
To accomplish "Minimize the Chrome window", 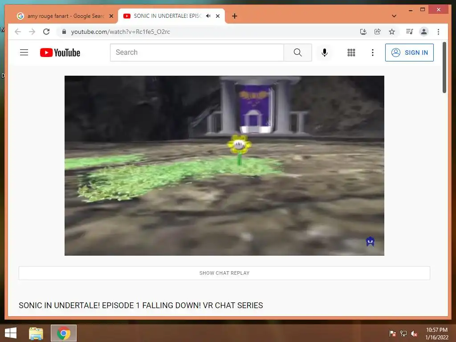I will 410,10.
